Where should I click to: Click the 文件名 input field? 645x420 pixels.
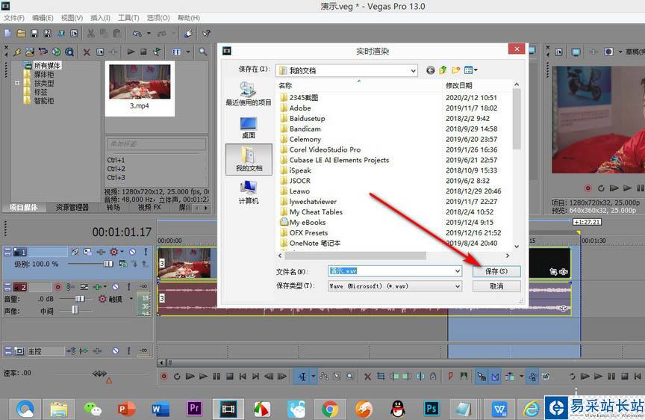(x=391, y=271)
